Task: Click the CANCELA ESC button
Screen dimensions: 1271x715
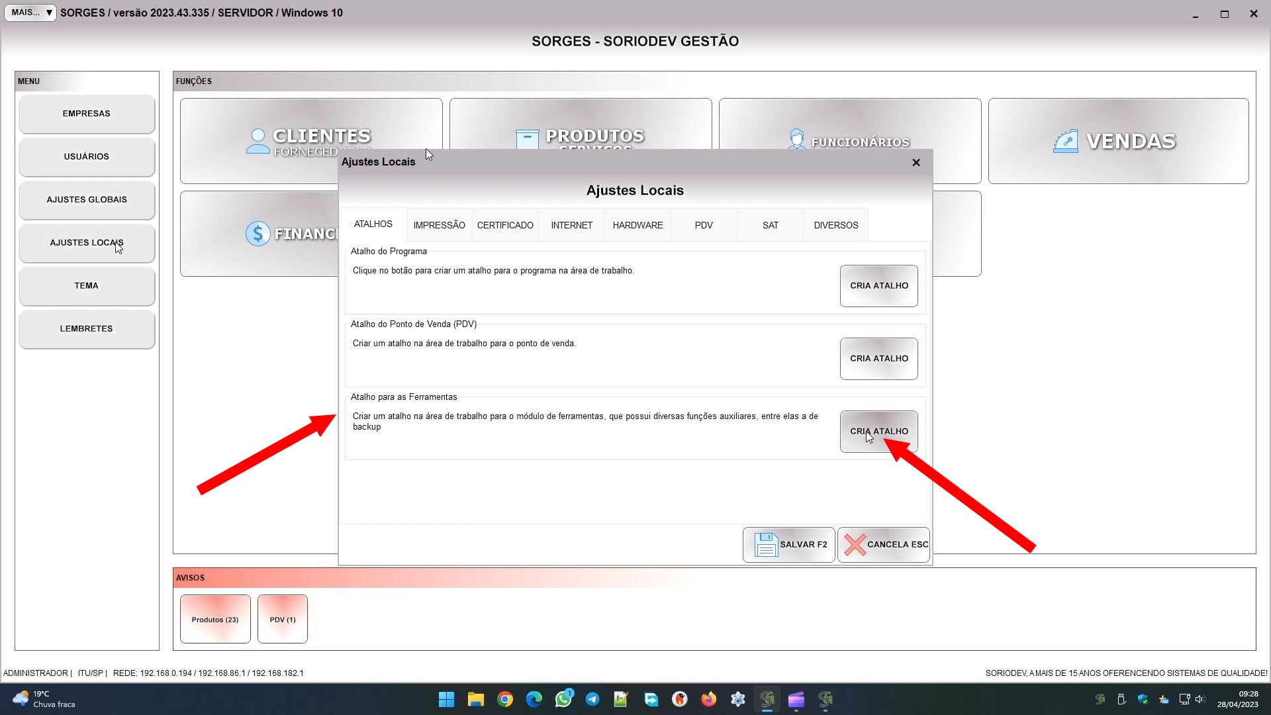Action: pyautogui.click(x=884, y=545)
